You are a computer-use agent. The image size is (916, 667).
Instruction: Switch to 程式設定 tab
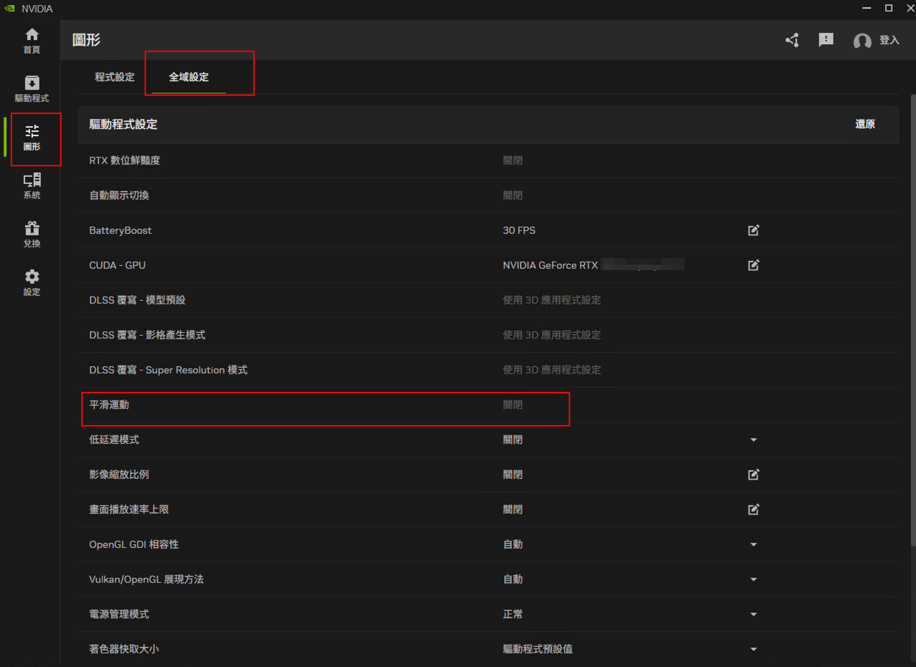click(x=114, y=77)
